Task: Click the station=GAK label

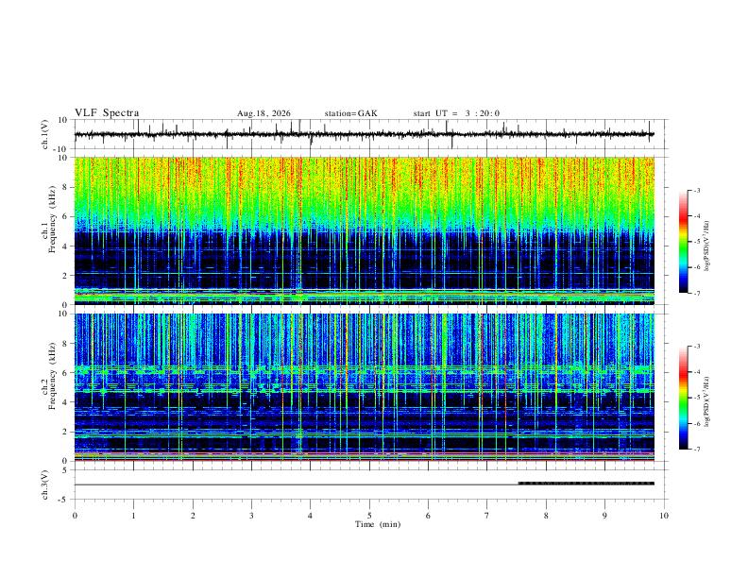Action: [350, 113]
